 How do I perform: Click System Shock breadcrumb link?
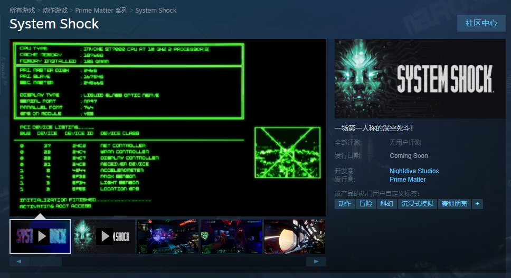(156, 11)
